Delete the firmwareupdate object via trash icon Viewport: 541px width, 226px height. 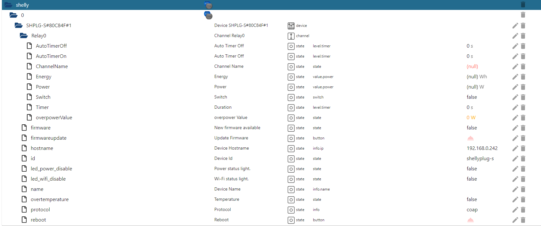(x=523, y=138)
